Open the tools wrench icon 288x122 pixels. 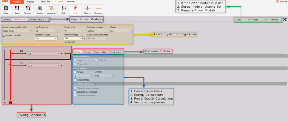tap(285, 19)
